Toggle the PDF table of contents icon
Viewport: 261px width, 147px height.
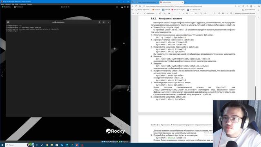coord(133,13)
